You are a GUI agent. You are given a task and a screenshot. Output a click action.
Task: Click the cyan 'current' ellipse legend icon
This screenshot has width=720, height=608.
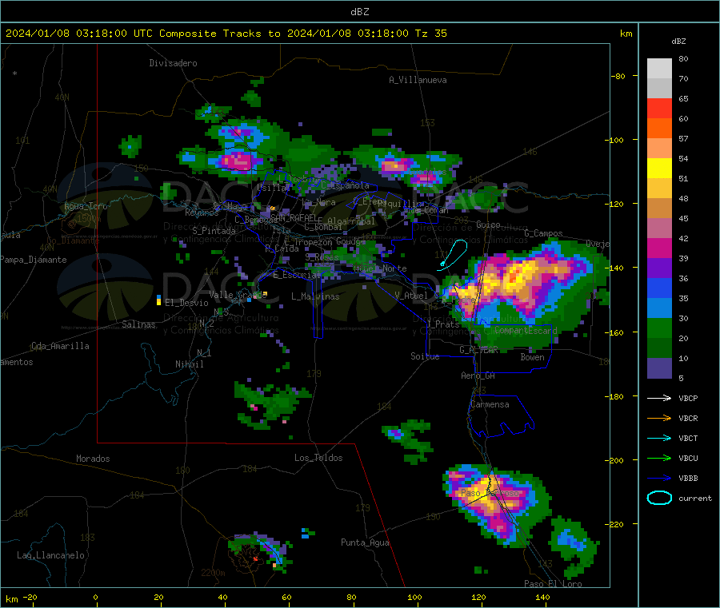coord(659,498)
